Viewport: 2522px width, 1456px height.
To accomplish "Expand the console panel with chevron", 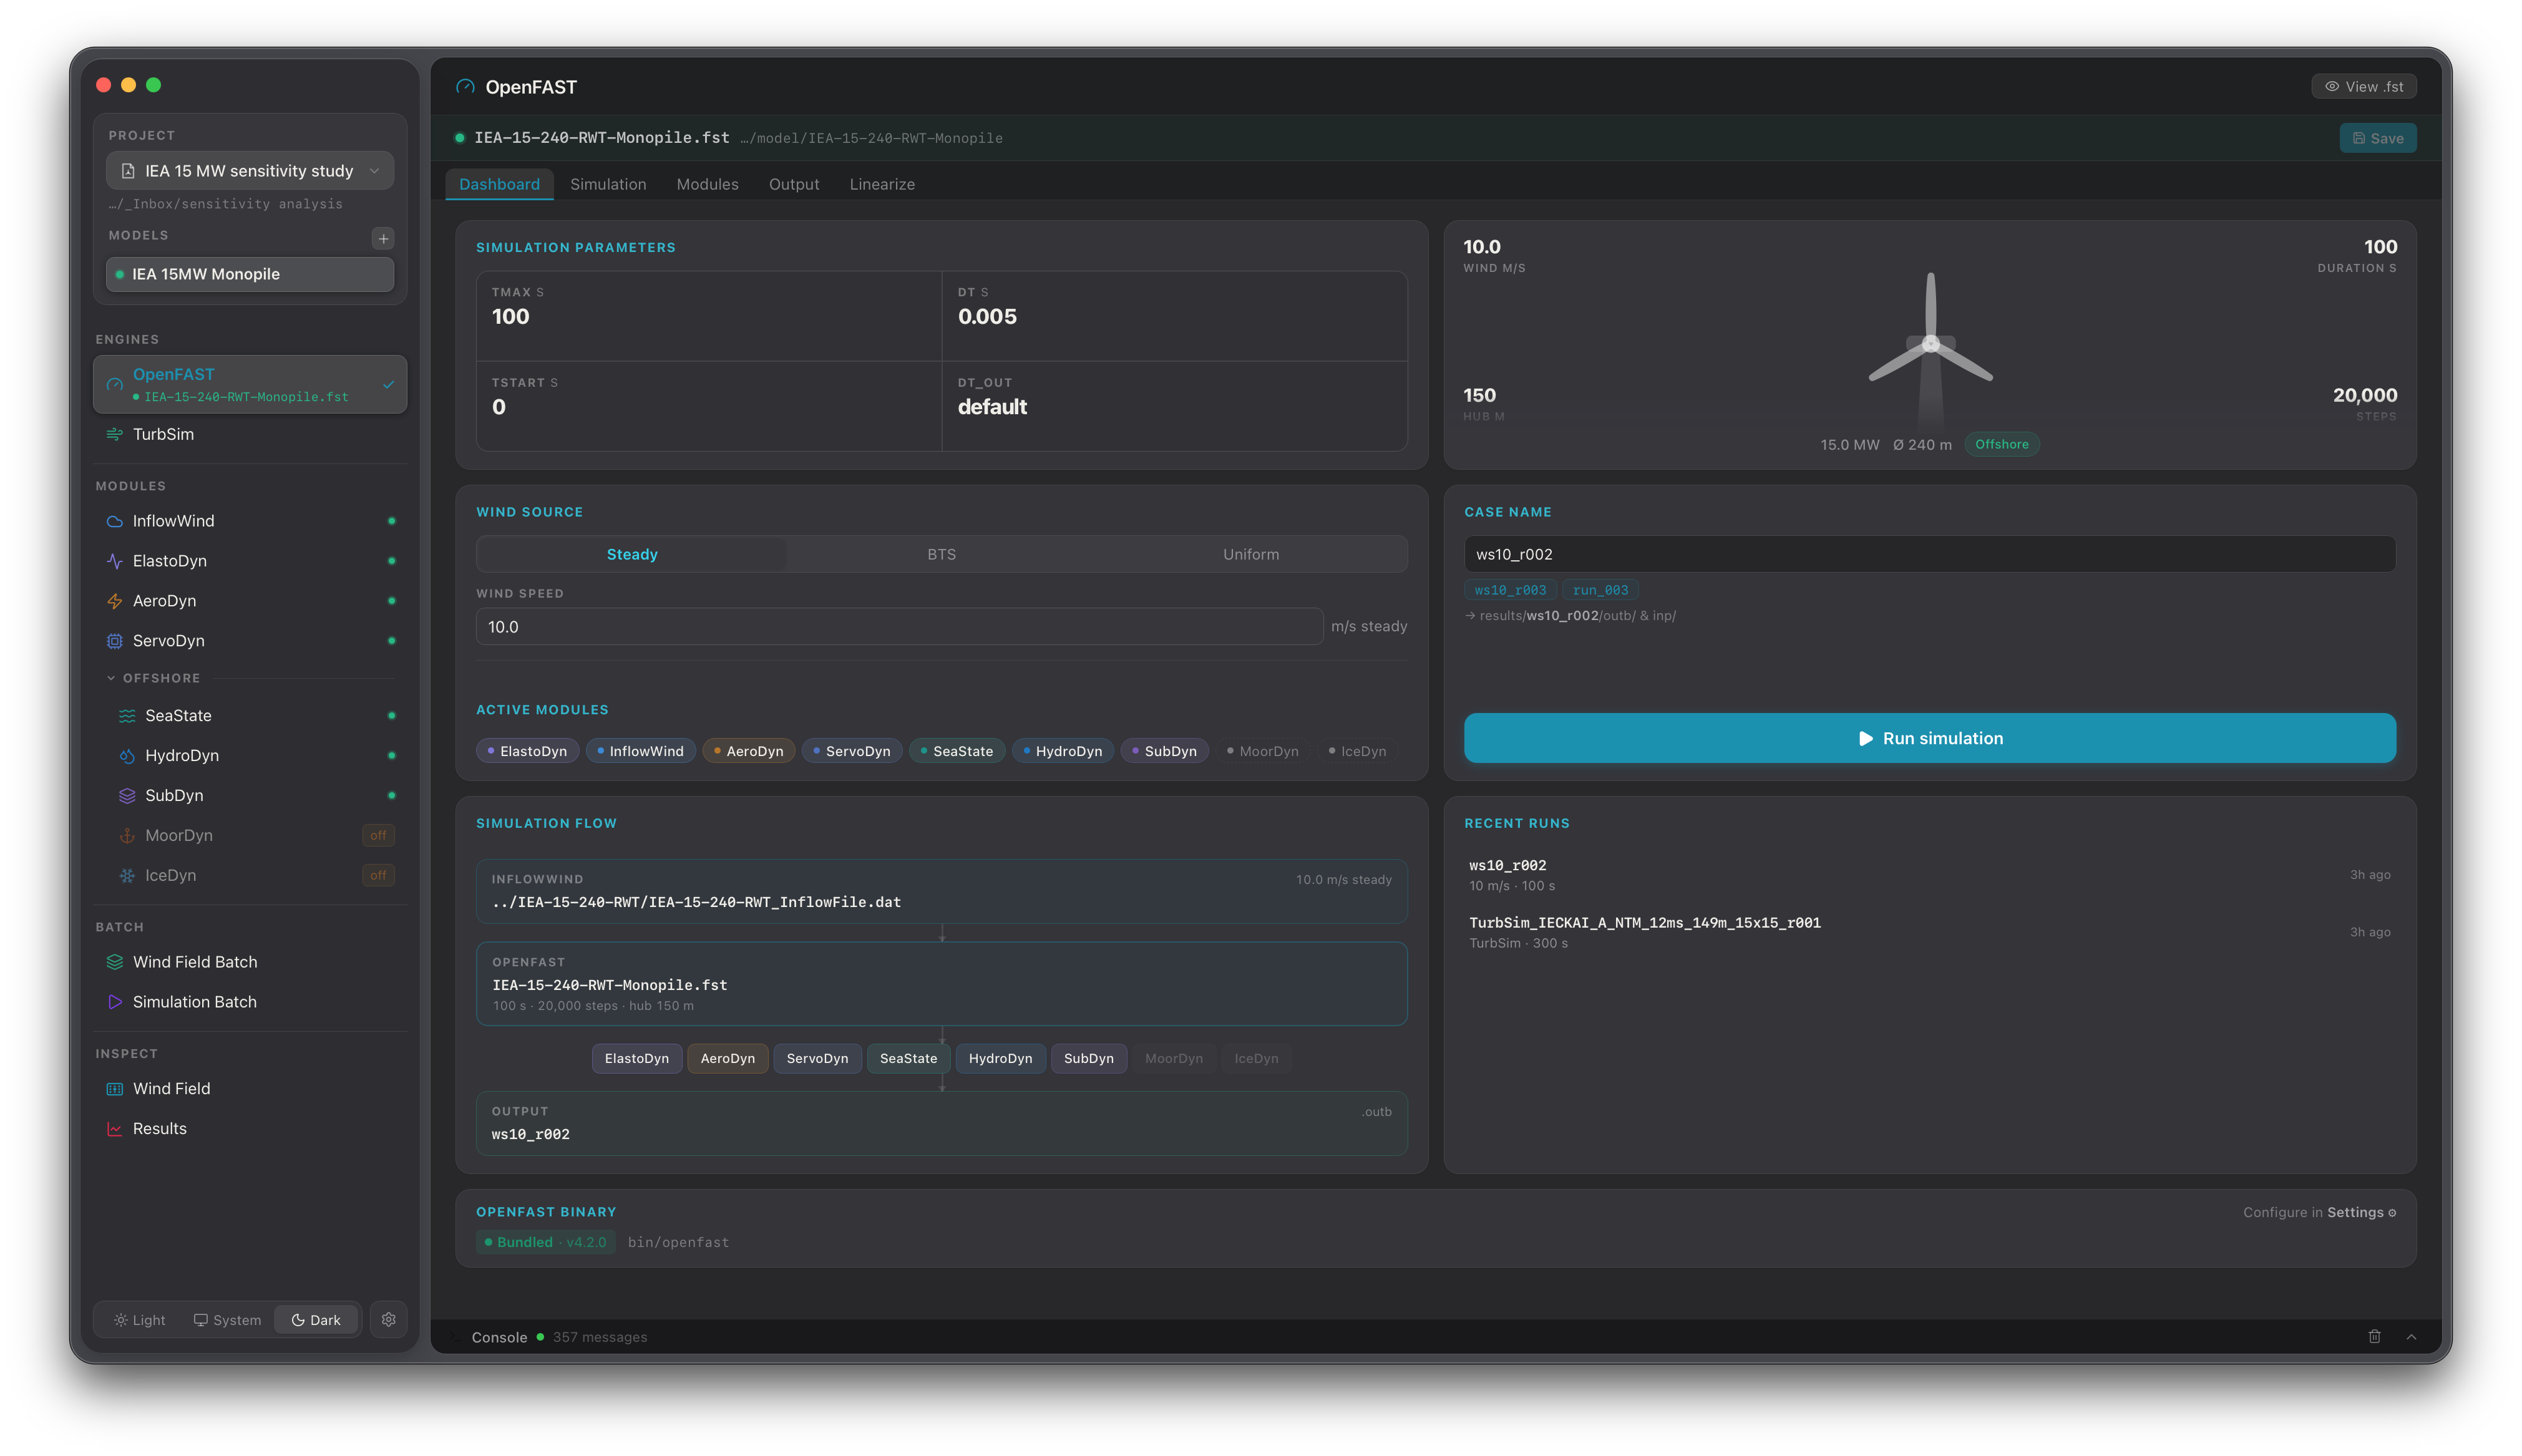I will (2411, 1337).
